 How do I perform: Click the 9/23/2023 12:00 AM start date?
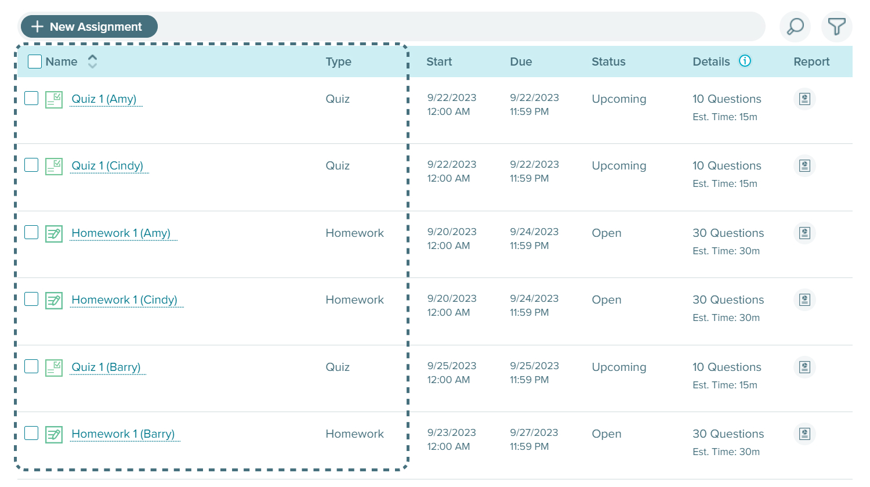pos(452,439)
